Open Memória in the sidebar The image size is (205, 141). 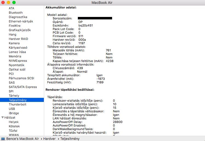pyautogui.click(x=15, y=56)
